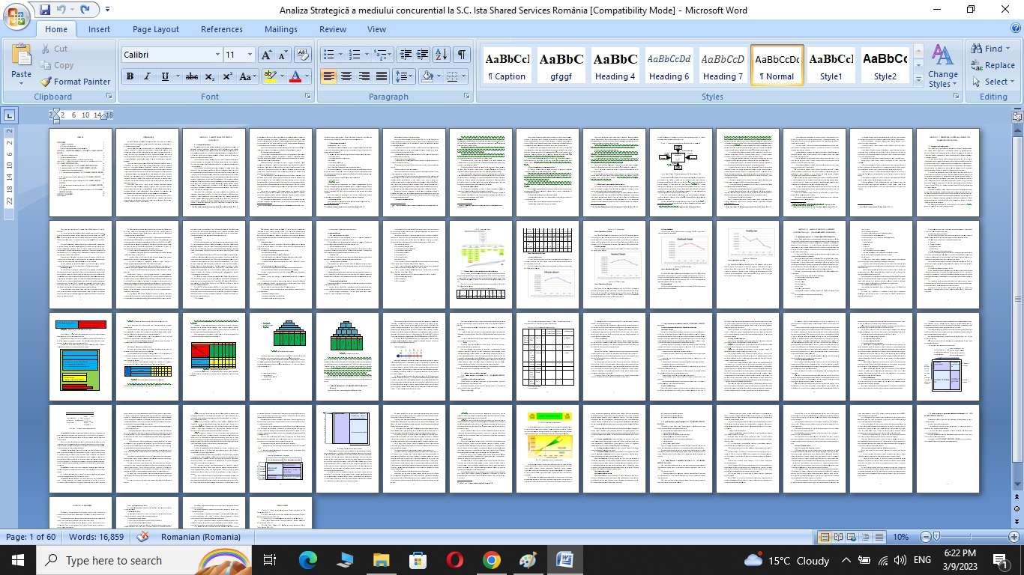The width and height of the screenshot is (1024, 575).
Task: Apply bullet list formatting
Action: point(328,55)
